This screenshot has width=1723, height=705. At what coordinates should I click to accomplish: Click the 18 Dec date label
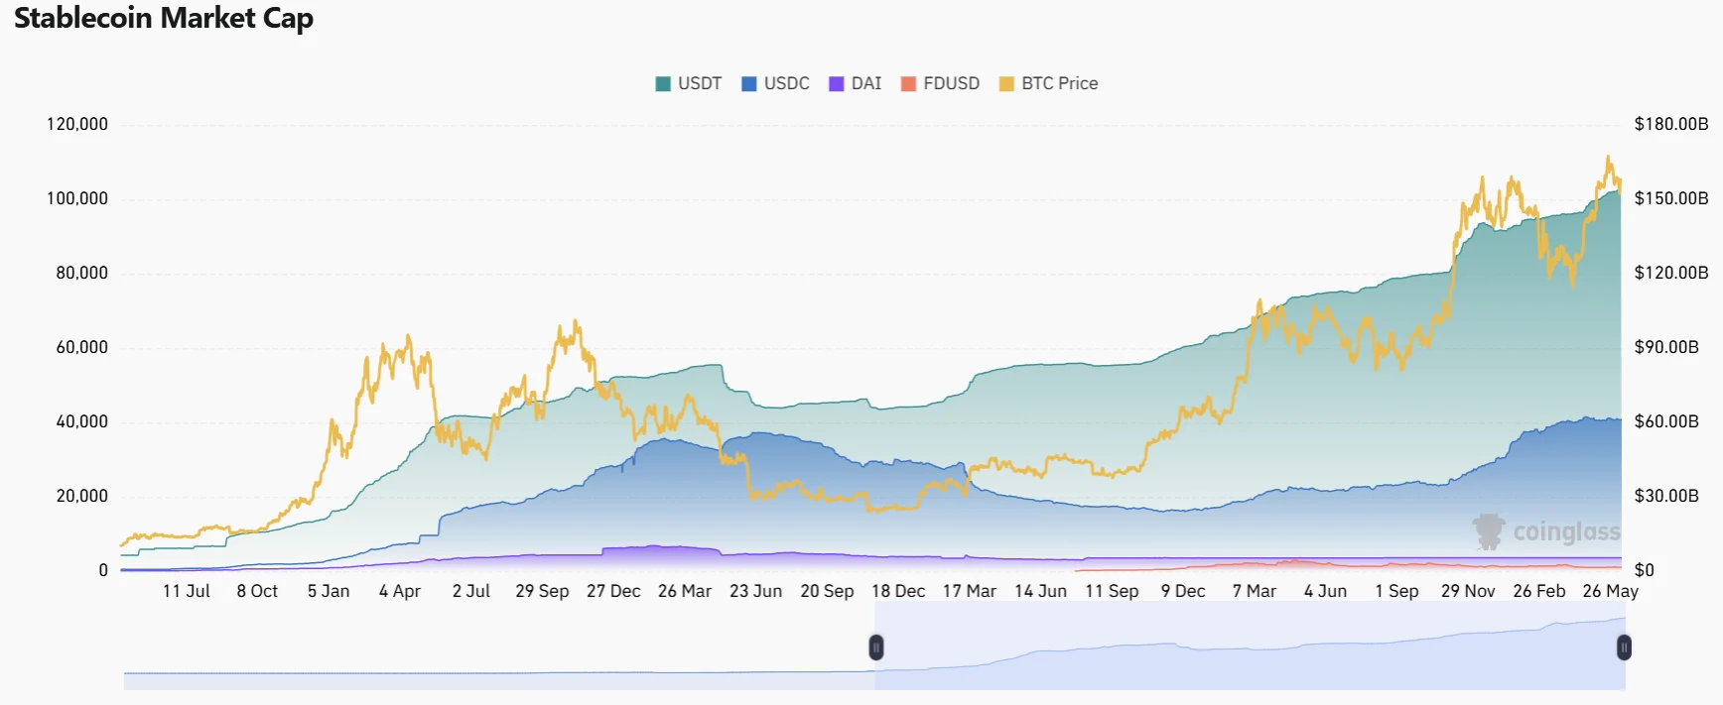click(898, 591)
